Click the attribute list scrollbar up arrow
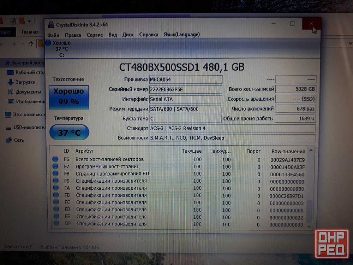Viewport: 353px width, 265px height. [x=310, y=151]
